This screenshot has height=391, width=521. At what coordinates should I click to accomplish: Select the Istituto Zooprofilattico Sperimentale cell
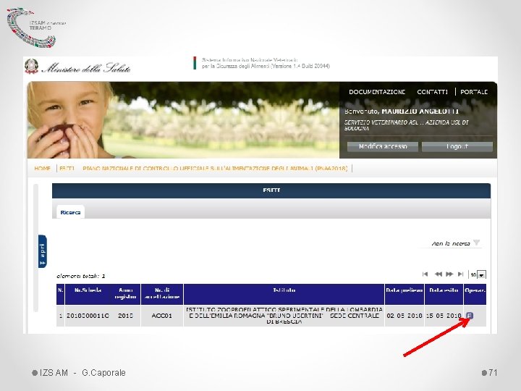pos(284,316)
